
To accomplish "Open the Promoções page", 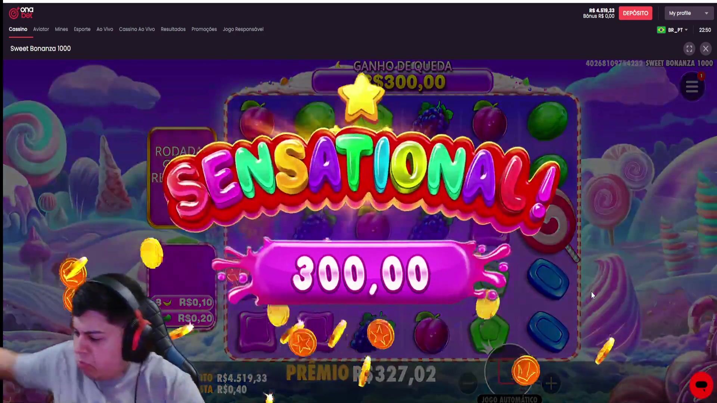I will [x=204, y=29].
